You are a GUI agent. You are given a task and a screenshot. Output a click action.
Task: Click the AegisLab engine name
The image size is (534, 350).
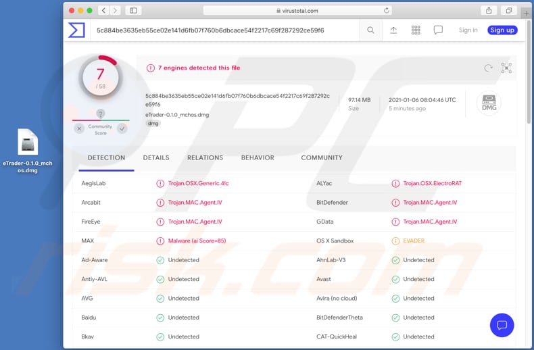click(x=93, y=183)
